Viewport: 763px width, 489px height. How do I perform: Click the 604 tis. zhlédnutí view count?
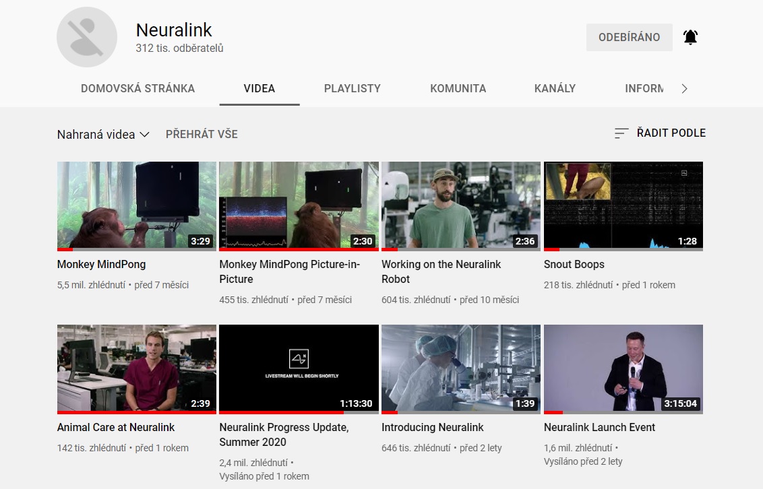click(x=416, y=300)
